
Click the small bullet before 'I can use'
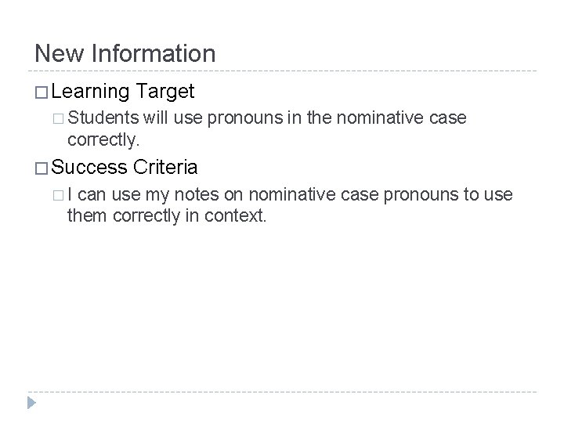pyautogui.click(x=60, y=193)
